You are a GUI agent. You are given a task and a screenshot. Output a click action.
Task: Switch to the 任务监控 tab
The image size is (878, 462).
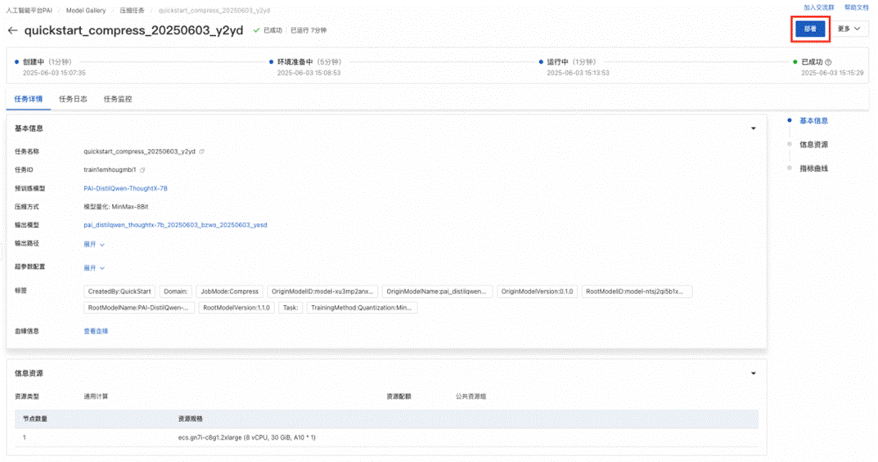[118, 99]
